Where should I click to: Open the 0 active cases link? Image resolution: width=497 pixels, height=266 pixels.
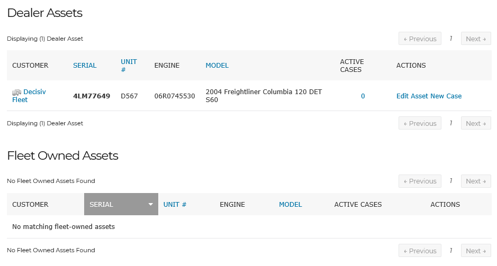click(x=363, y=96)
